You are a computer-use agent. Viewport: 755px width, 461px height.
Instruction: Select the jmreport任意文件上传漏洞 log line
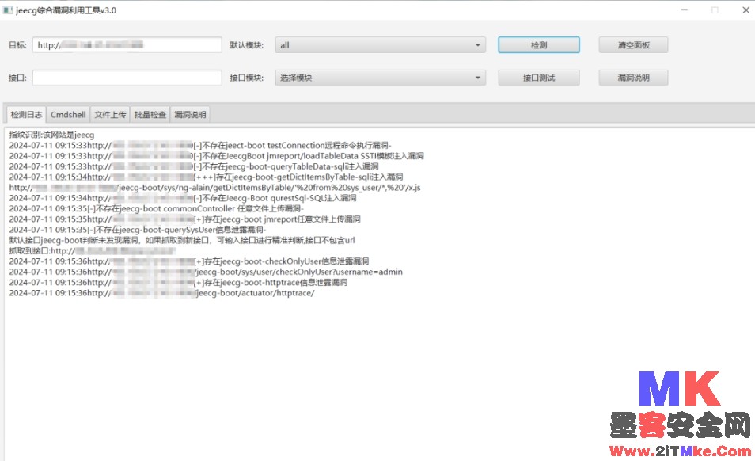(x=185, y=219)
